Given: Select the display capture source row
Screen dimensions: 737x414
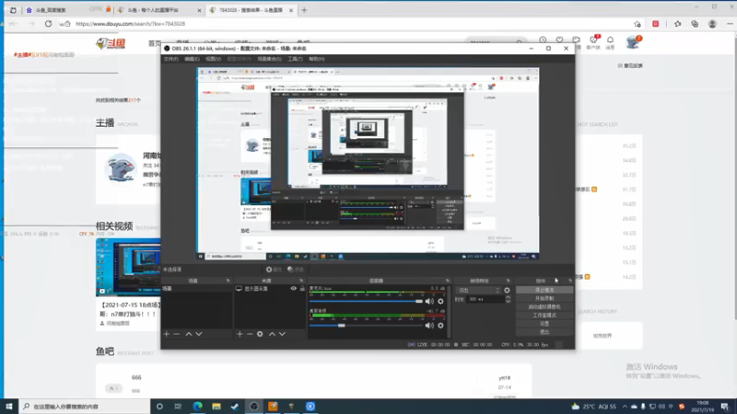Looking at the screenshot, I should tap(269, 289).
